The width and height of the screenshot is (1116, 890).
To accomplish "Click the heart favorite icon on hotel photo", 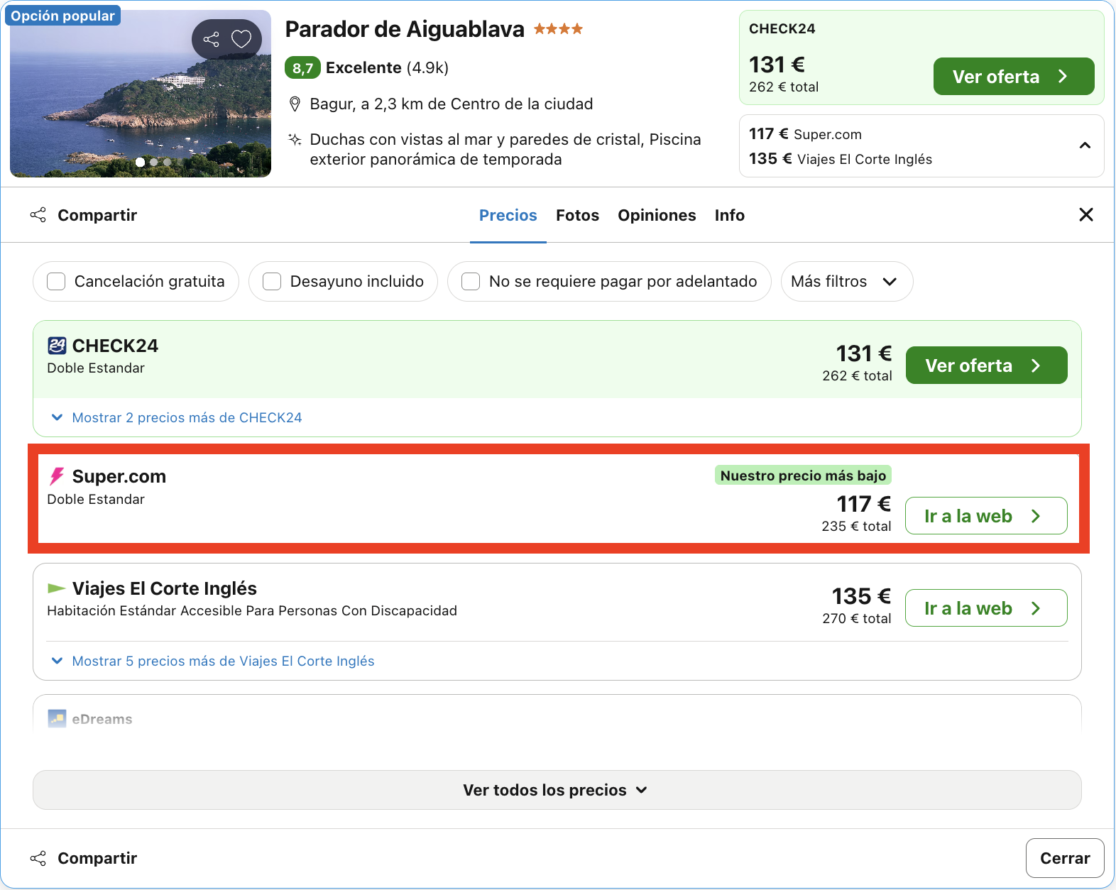I will [241, 39].
